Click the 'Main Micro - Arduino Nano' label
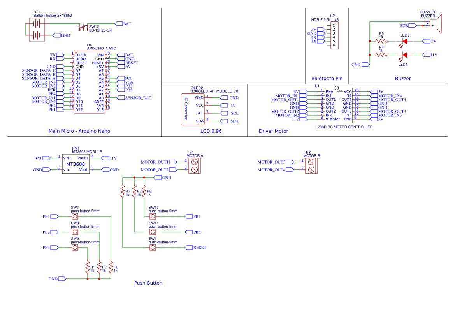This screenshot has width=455, height=322. pyautogui.click(x=79, y=131)
